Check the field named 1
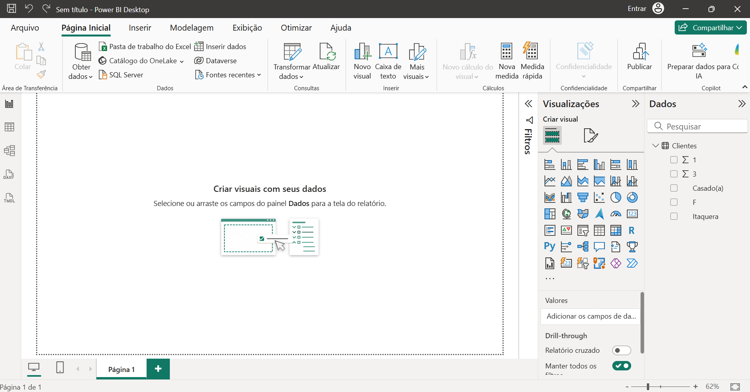750x392 pixels. click(x=674, y=160)
